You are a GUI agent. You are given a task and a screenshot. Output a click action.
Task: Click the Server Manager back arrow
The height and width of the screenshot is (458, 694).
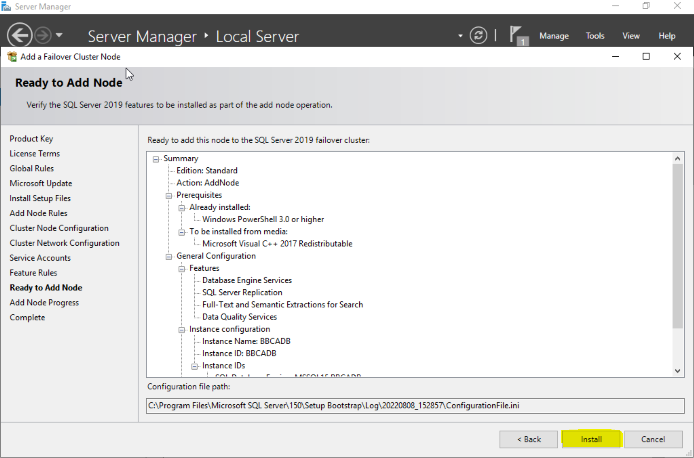coord(20,35)
